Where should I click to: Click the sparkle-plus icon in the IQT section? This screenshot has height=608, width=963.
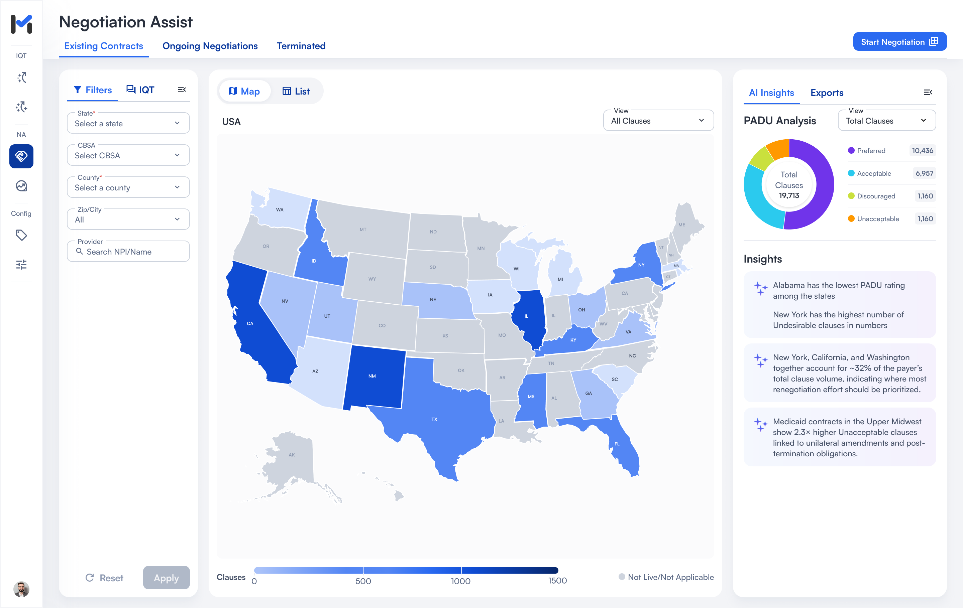[x=21, y=107]
